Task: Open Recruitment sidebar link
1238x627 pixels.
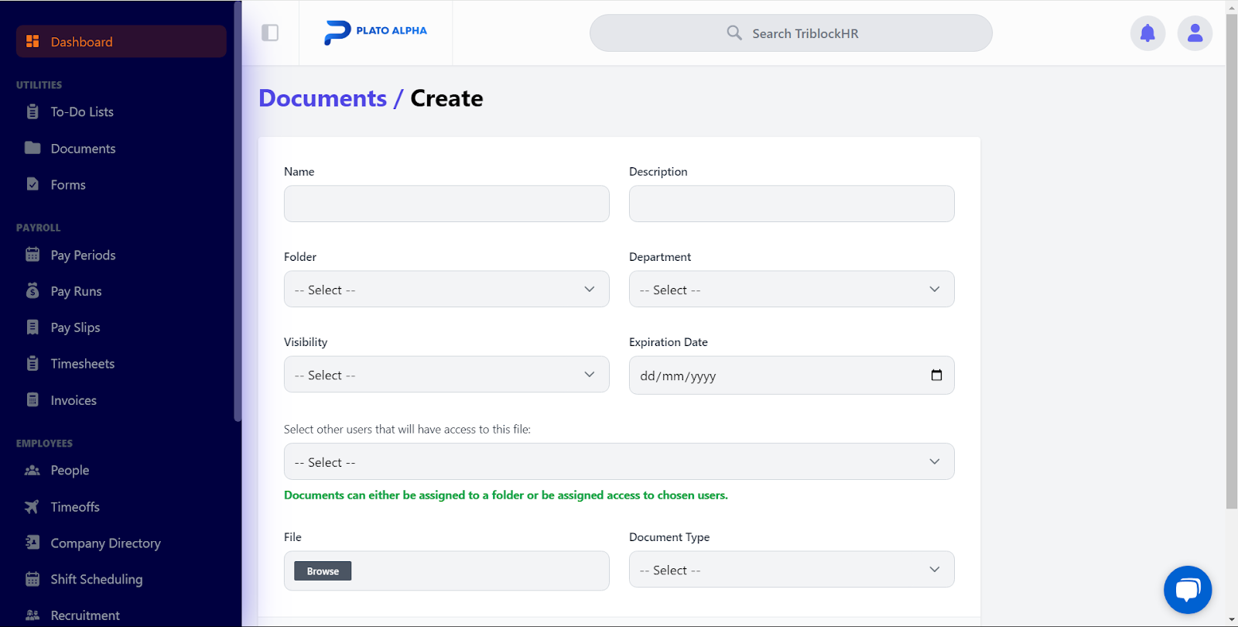Action: pyautogui.click(x=85, y=615)
